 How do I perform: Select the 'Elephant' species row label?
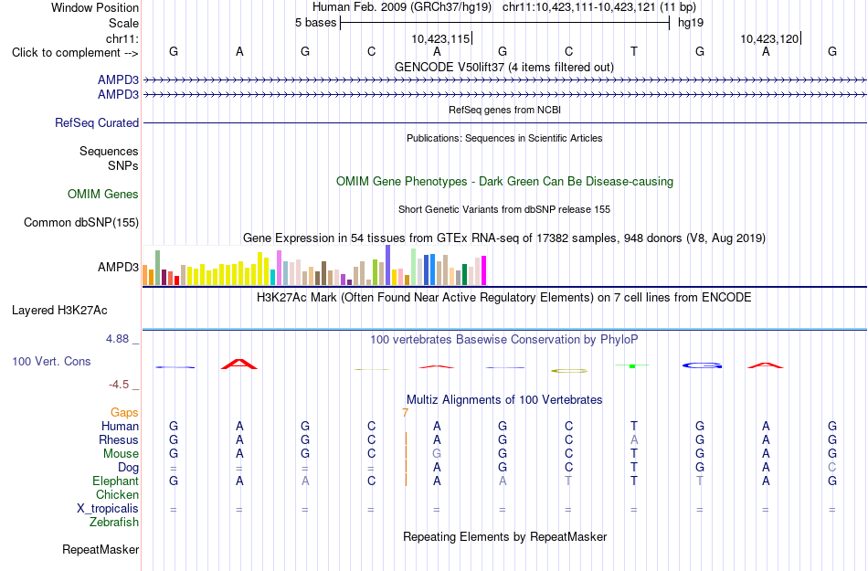[x=115, y=481]
